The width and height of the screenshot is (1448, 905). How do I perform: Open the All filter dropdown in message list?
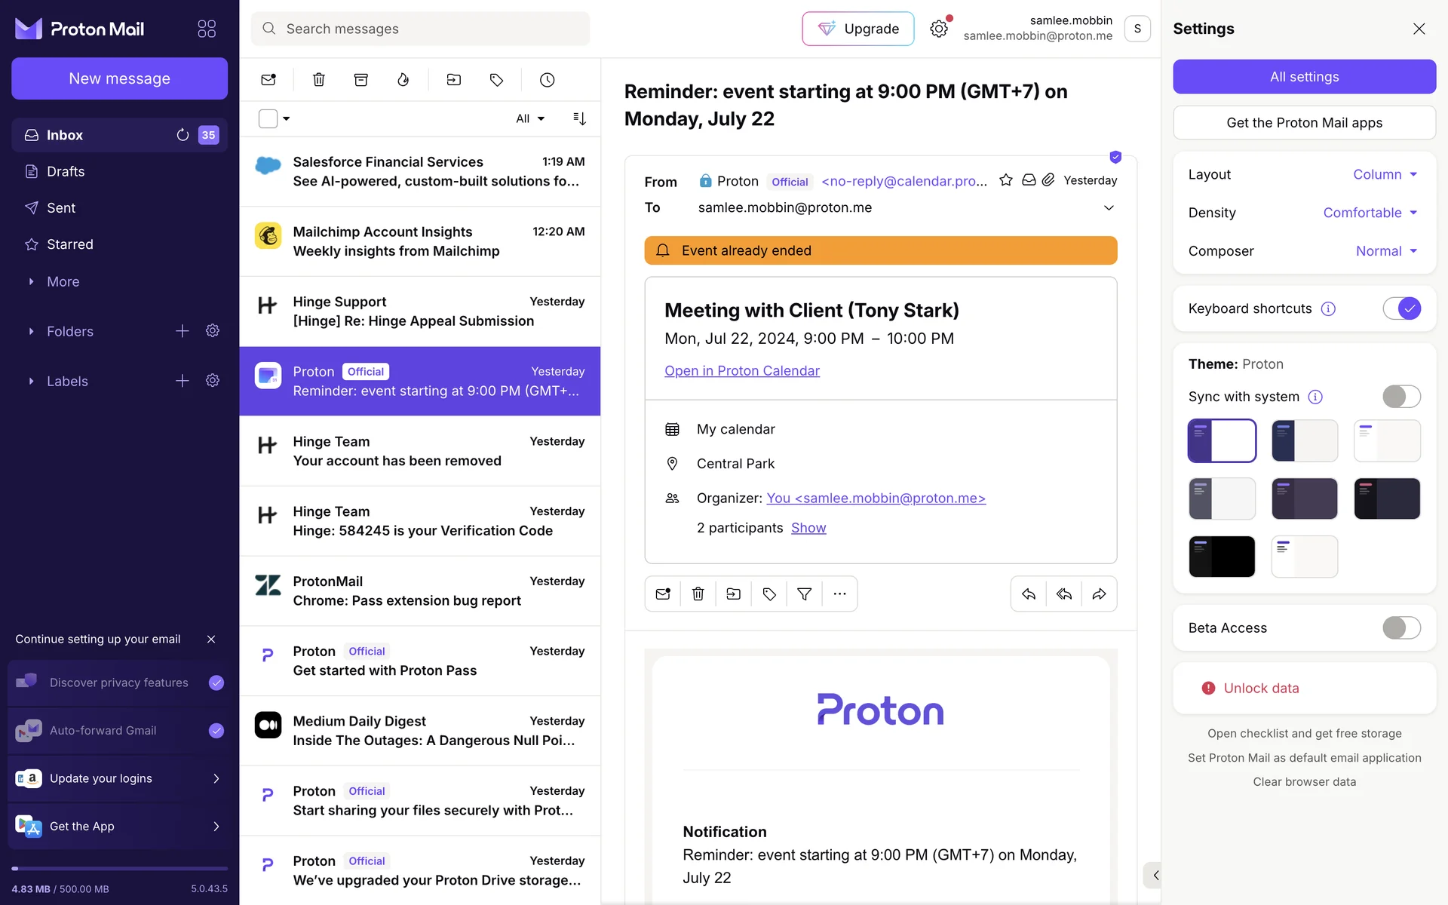530,118
